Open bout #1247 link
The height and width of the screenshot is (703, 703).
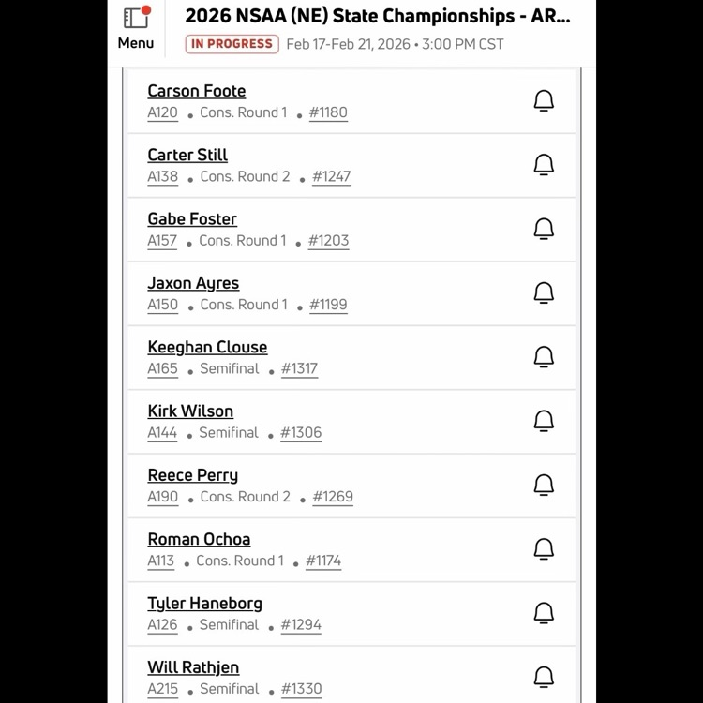332,176
